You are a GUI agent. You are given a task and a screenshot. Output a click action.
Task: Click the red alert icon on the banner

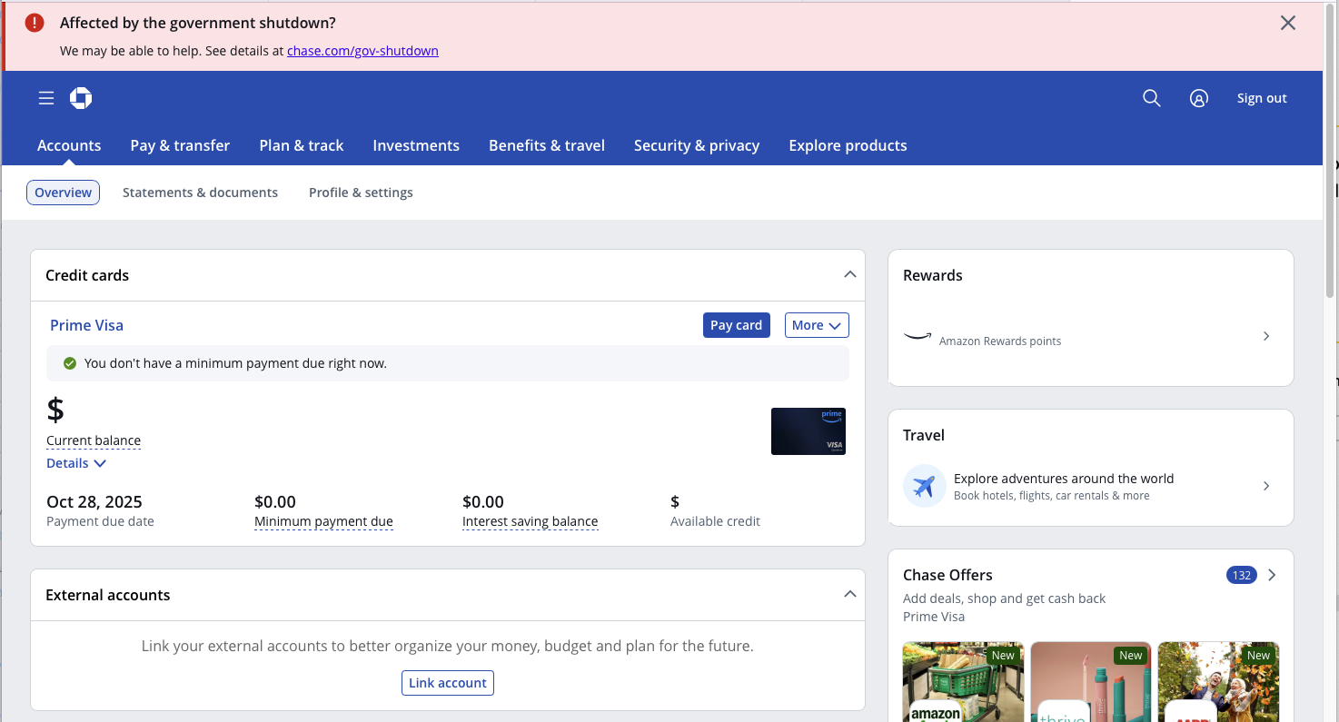[34, 22]
